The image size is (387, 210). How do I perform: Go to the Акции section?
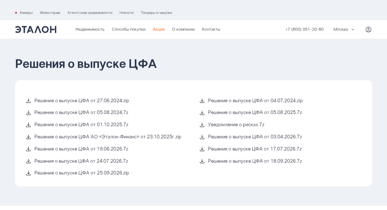tap(159, 29)
